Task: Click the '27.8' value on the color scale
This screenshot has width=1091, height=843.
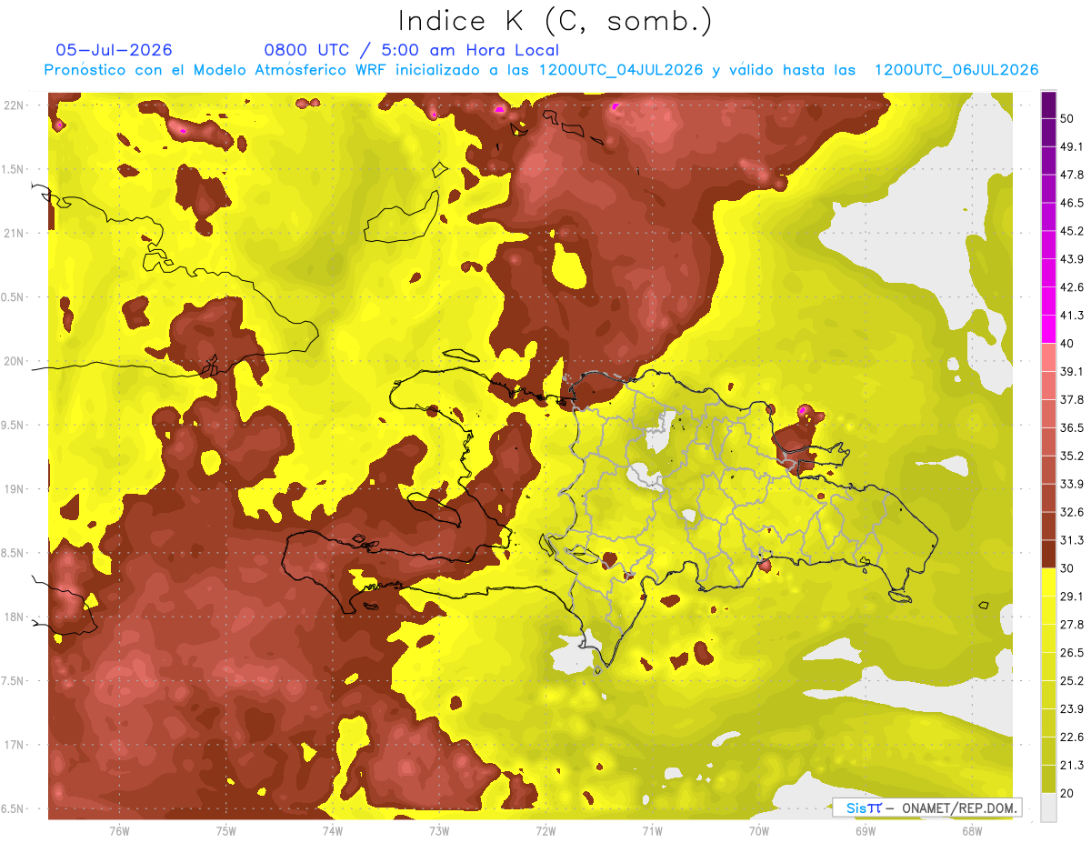Action: (x=1072, y=625)
